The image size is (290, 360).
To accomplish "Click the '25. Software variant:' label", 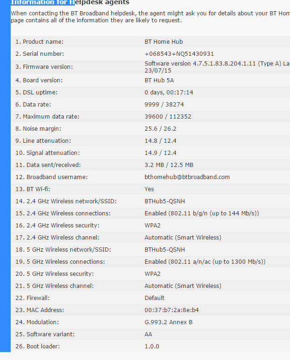I will 45,334.
